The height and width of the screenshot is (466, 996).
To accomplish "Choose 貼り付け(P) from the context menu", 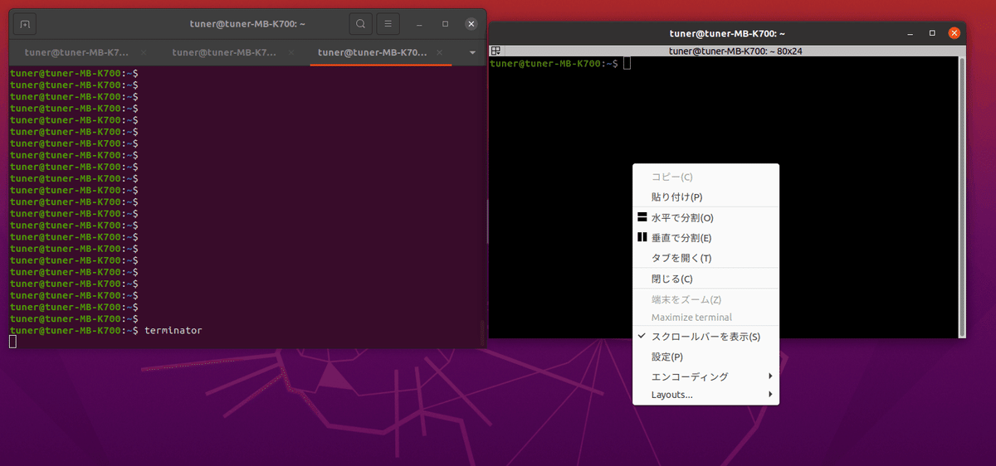I will click(x=705, y=197).
